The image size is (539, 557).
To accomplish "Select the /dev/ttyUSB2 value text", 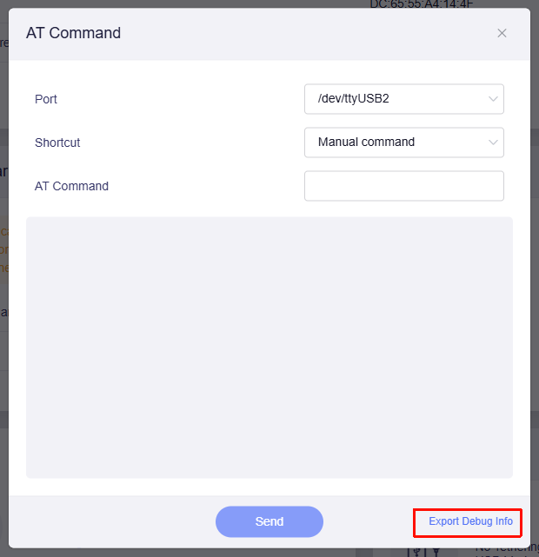I will tap(354, 98).
